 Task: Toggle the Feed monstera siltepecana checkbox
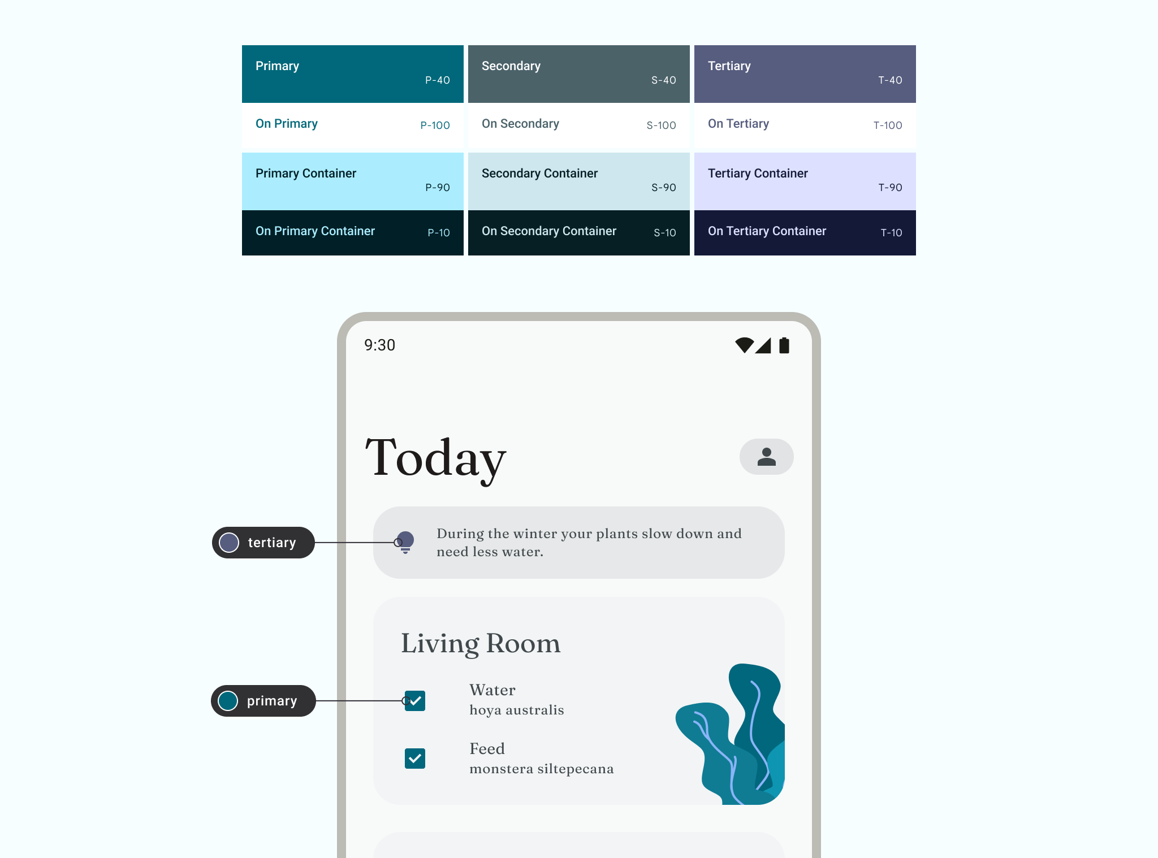click(x=414, y=756)
